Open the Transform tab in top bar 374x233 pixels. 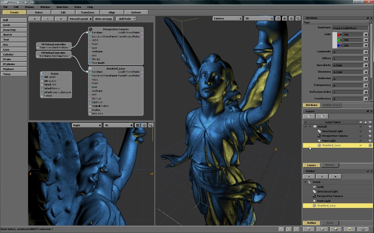[87, 12]
